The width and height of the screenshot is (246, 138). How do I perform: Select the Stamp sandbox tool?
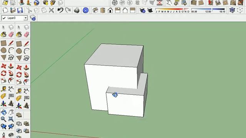(218, 3)
